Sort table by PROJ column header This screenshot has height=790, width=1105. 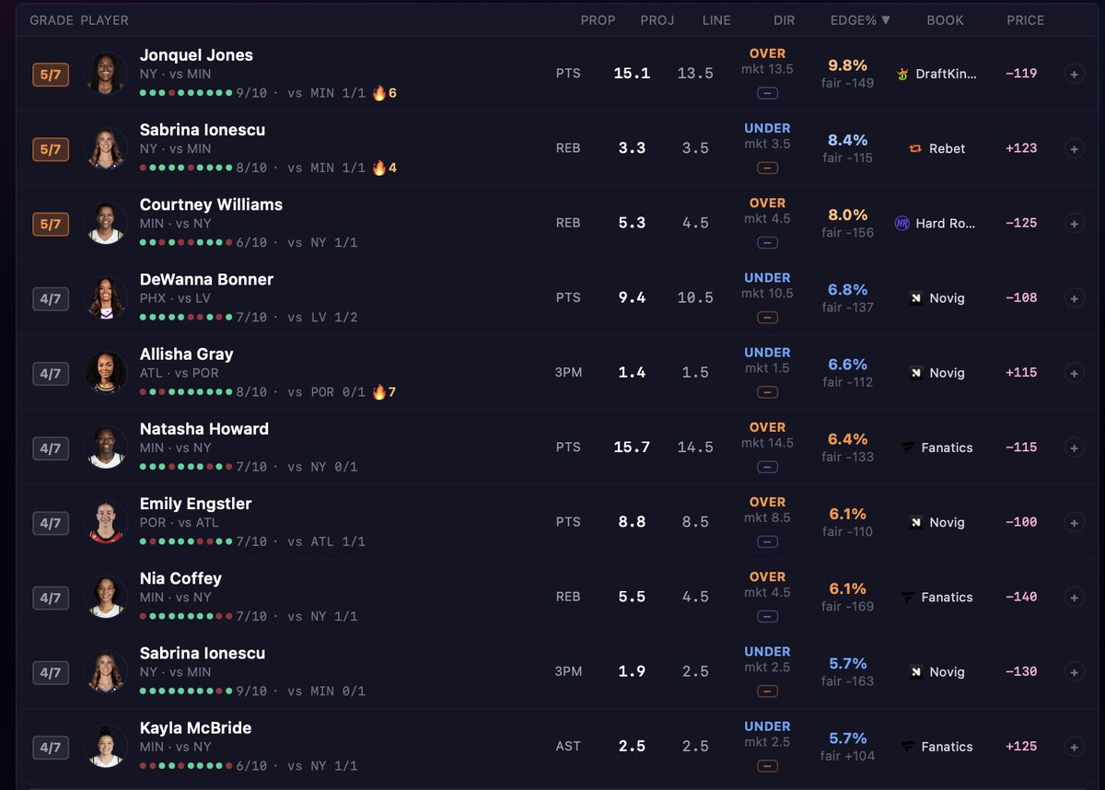(657, 20)
